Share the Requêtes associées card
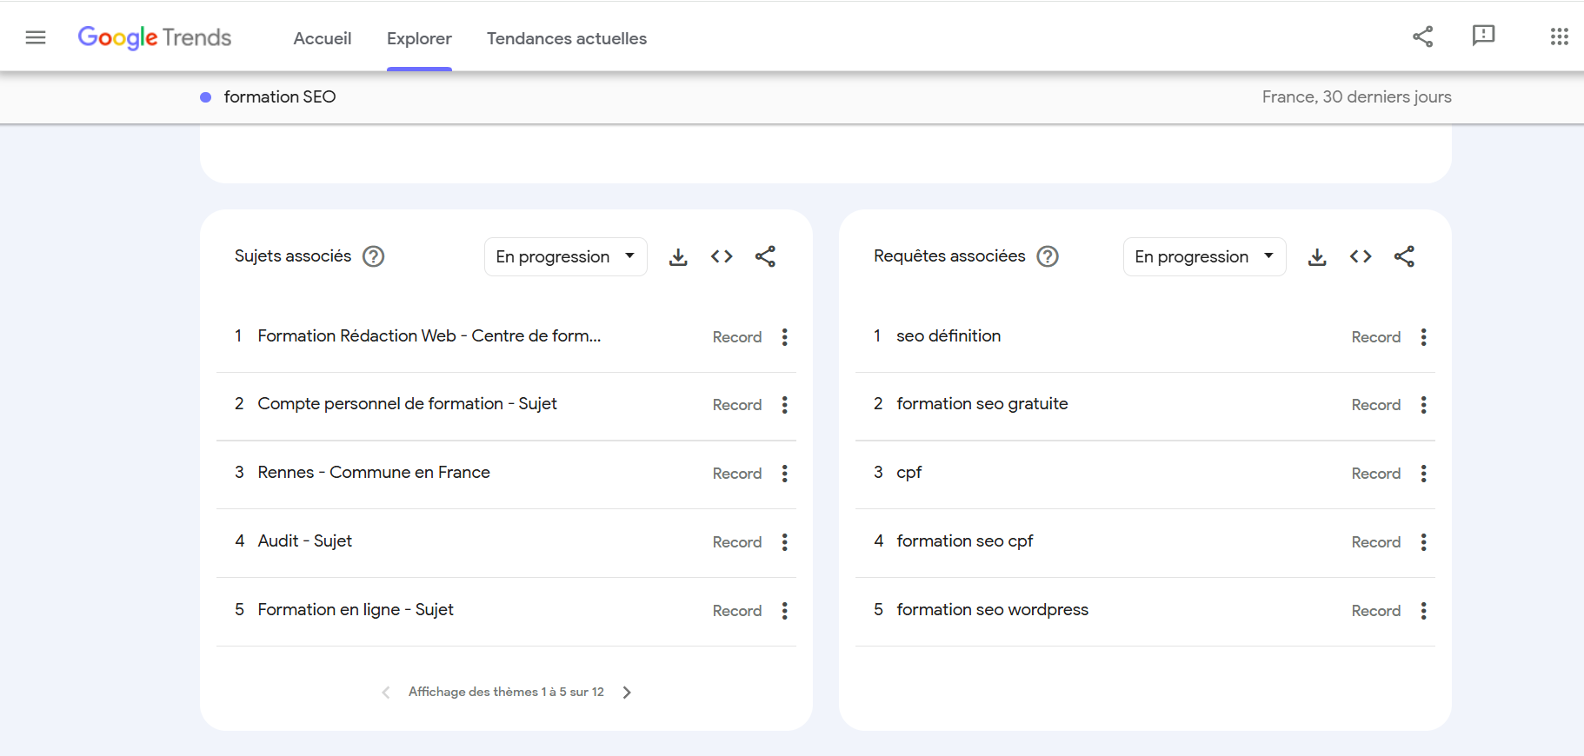Viewport: 1584px width, 756px height. click(1404, 256)
